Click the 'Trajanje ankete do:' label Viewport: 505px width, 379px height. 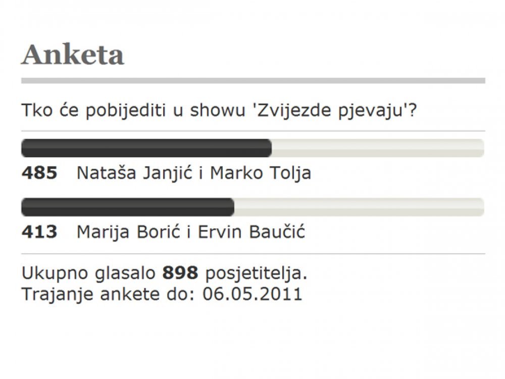click(x=108, y=294)
